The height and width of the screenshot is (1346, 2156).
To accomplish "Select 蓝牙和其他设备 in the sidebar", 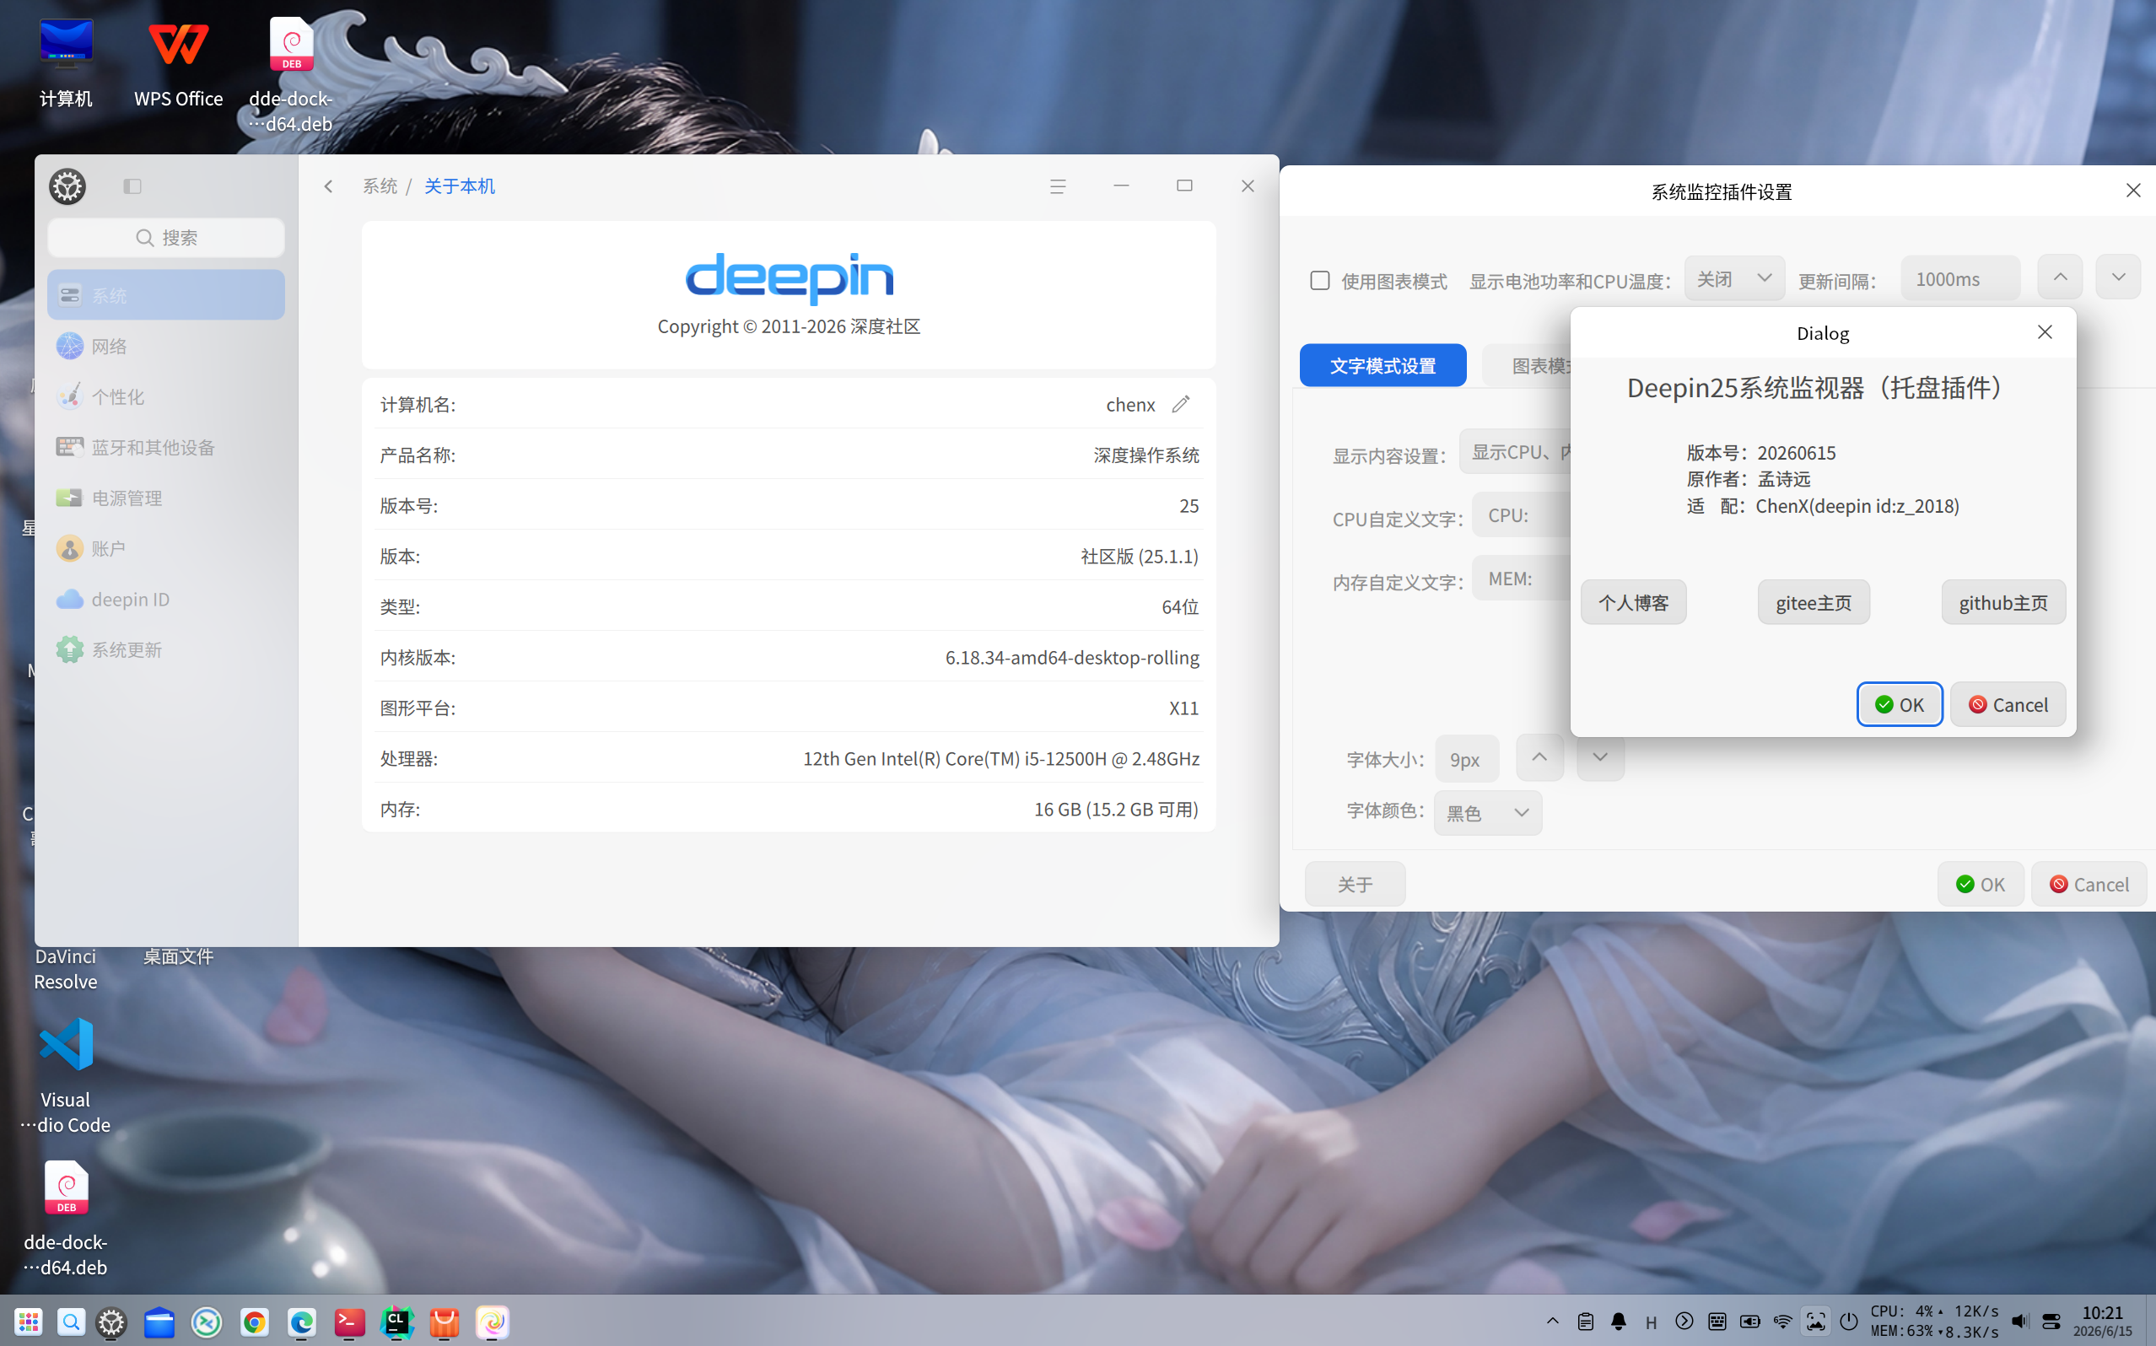I will click(165, 447).
